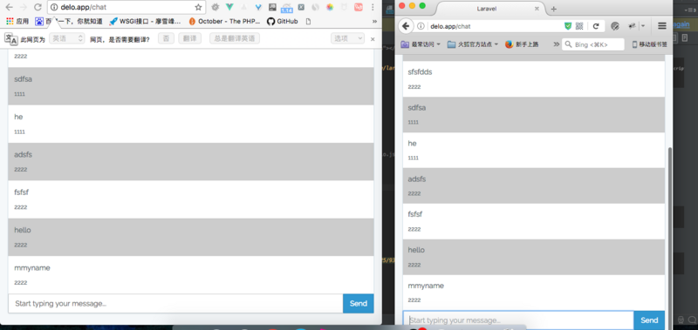
Task: Focus the Bing search box in Firefox
Action: point(593,44)
